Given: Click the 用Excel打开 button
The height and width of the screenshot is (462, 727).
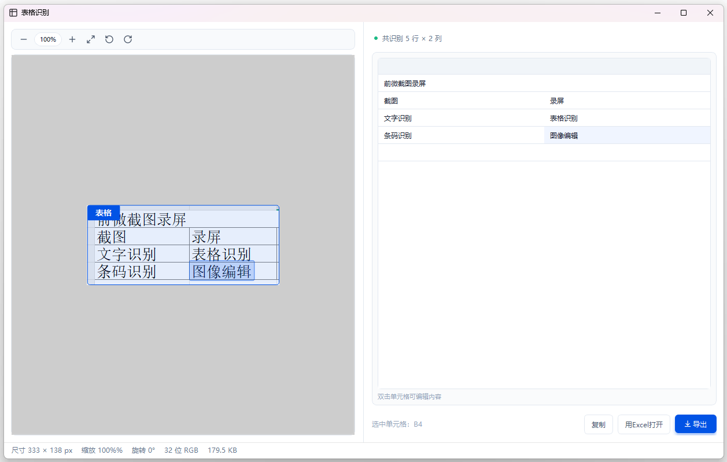Looking at the screenshot, I should pos(644,424).
